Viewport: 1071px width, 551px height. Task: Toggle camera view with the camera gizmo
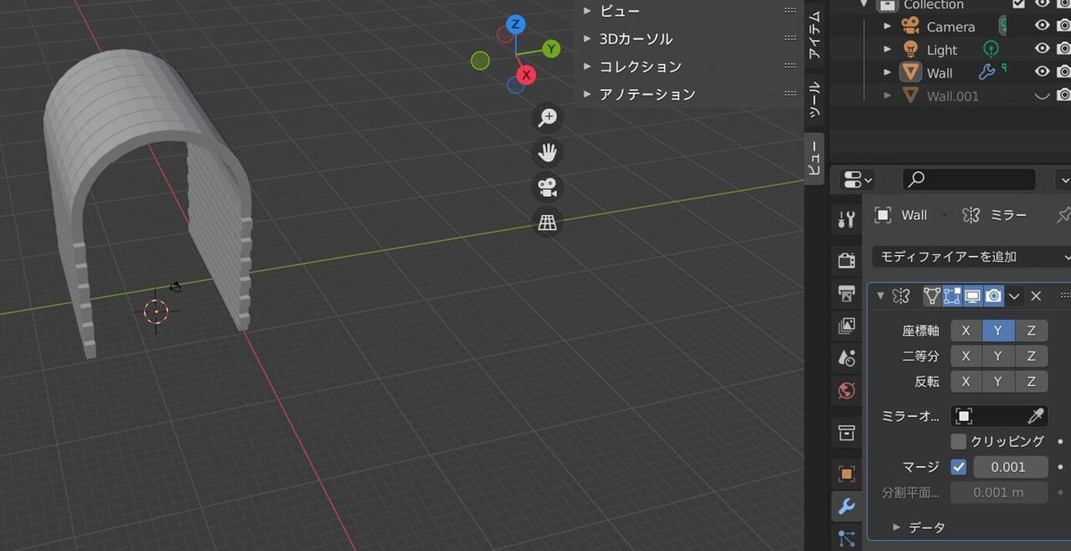coord(547,187)
